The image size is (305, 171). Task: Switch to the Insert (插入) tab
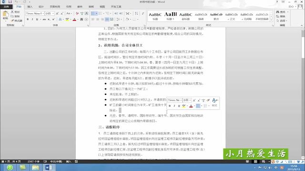[x=30, y=7]
